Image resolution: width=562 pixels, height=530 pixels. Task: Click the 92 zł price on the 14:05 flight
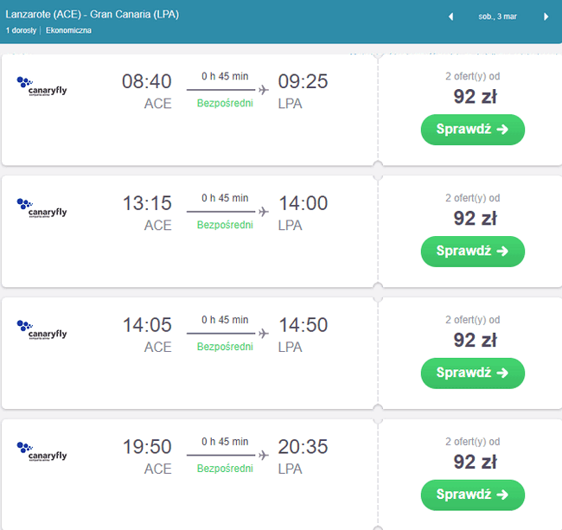click(x=475, y=340)
